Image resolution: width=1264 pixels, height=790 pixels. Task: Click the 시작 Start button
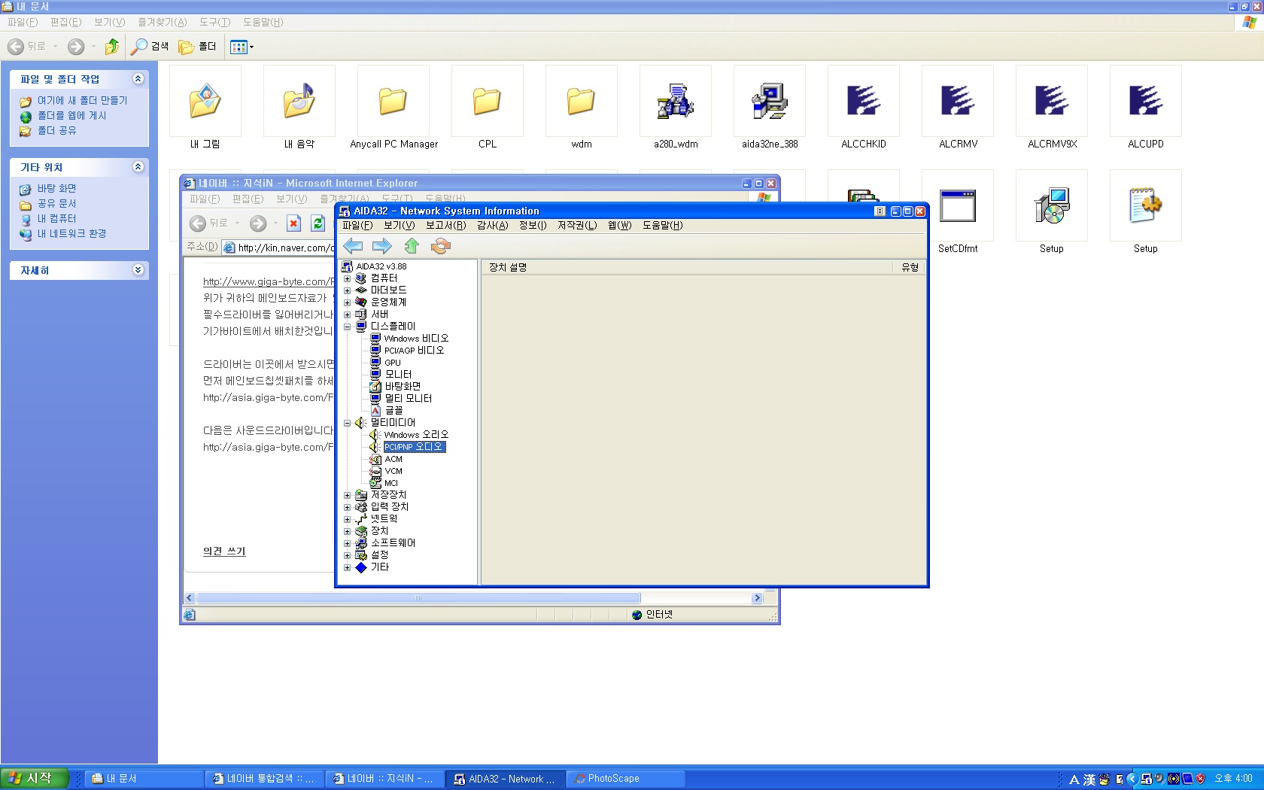click(x=35, y=778)
